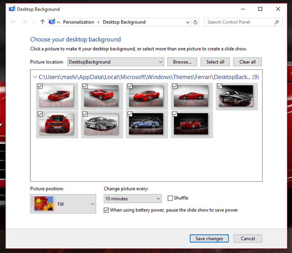Go back using the back arrow
The width and height of the screenshot is (292, 253).
tap(13, 22)
